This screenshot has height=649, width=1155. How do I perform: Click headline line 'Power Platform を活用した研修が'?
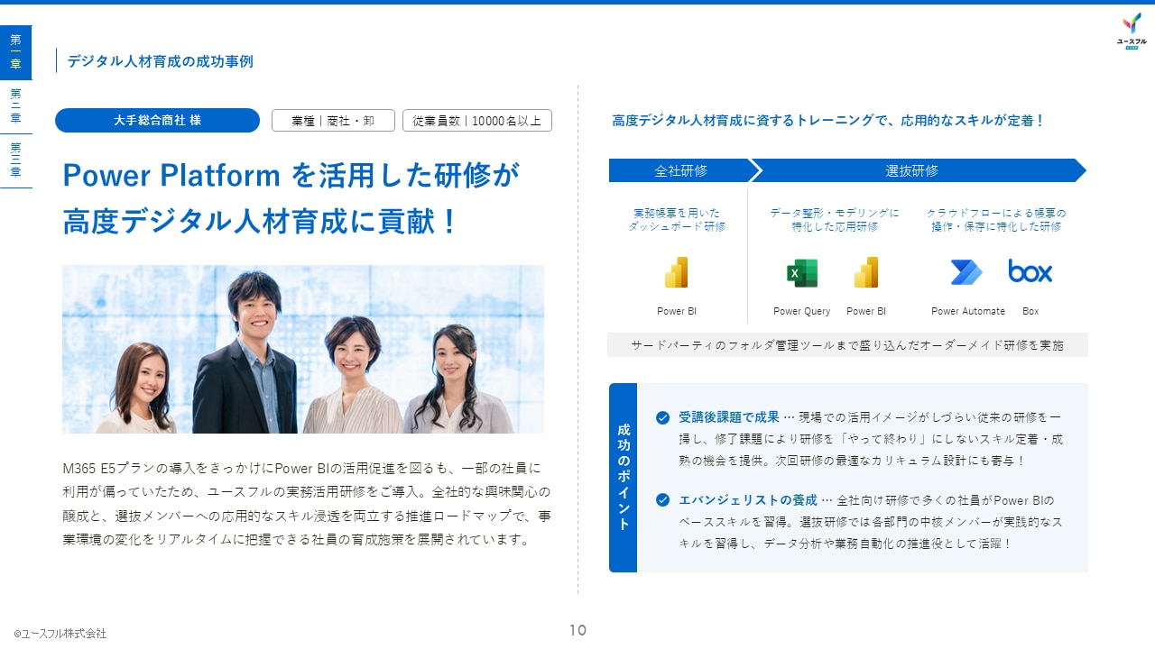click(291, 175)
